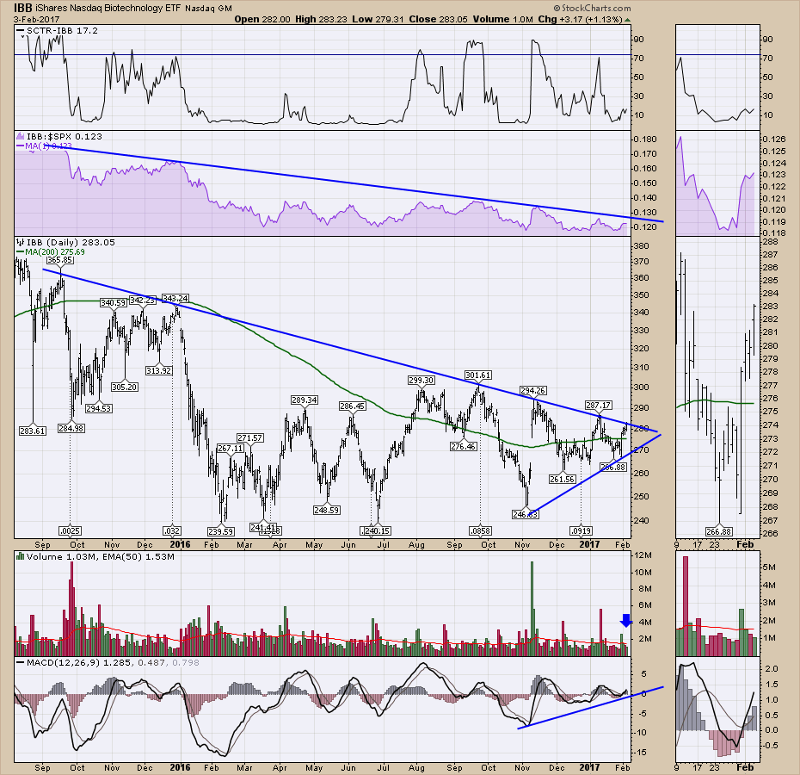Click the 'Close 283.05' value in header
Image resolution: width=800 pixels, height=775 pixels.
coord(438,19)
